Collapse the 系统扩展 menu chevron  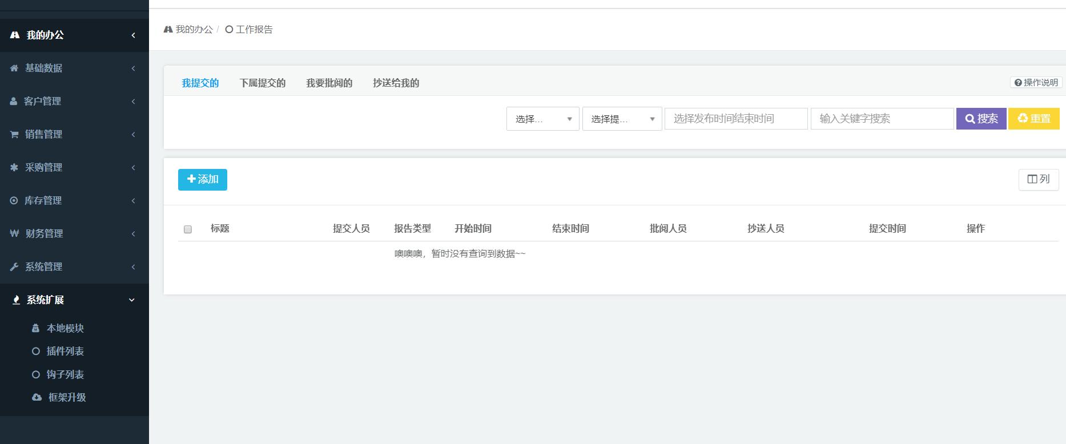click(132, 300)
